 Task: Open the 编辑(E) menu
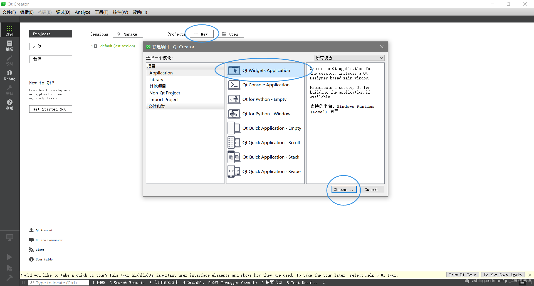coord(27,12)
